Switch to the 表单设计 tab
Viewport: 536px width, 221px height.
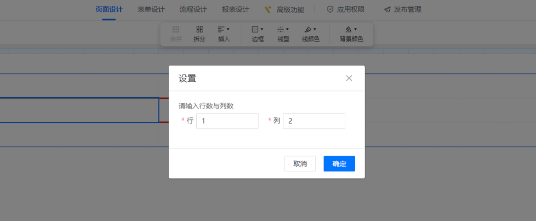151,9
